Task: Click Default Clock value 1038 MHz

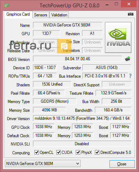Action: tap(44, 135)
